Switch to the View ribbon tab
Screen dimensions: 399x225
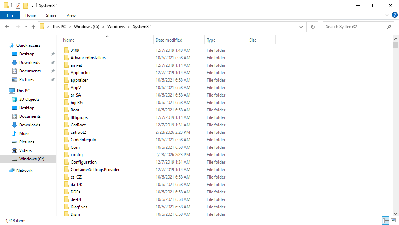71,15
